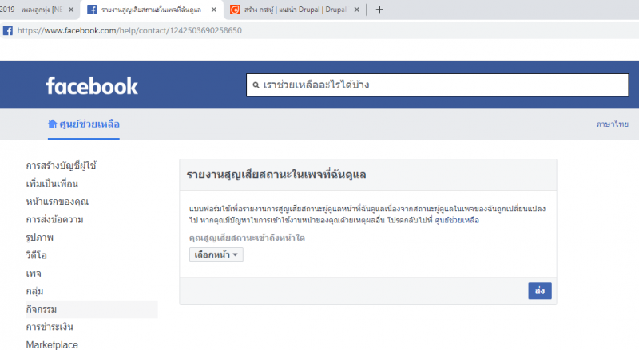
Task: Open หน้าแรกของคุณ in sidebar
Action: click(x=57, y=202)
